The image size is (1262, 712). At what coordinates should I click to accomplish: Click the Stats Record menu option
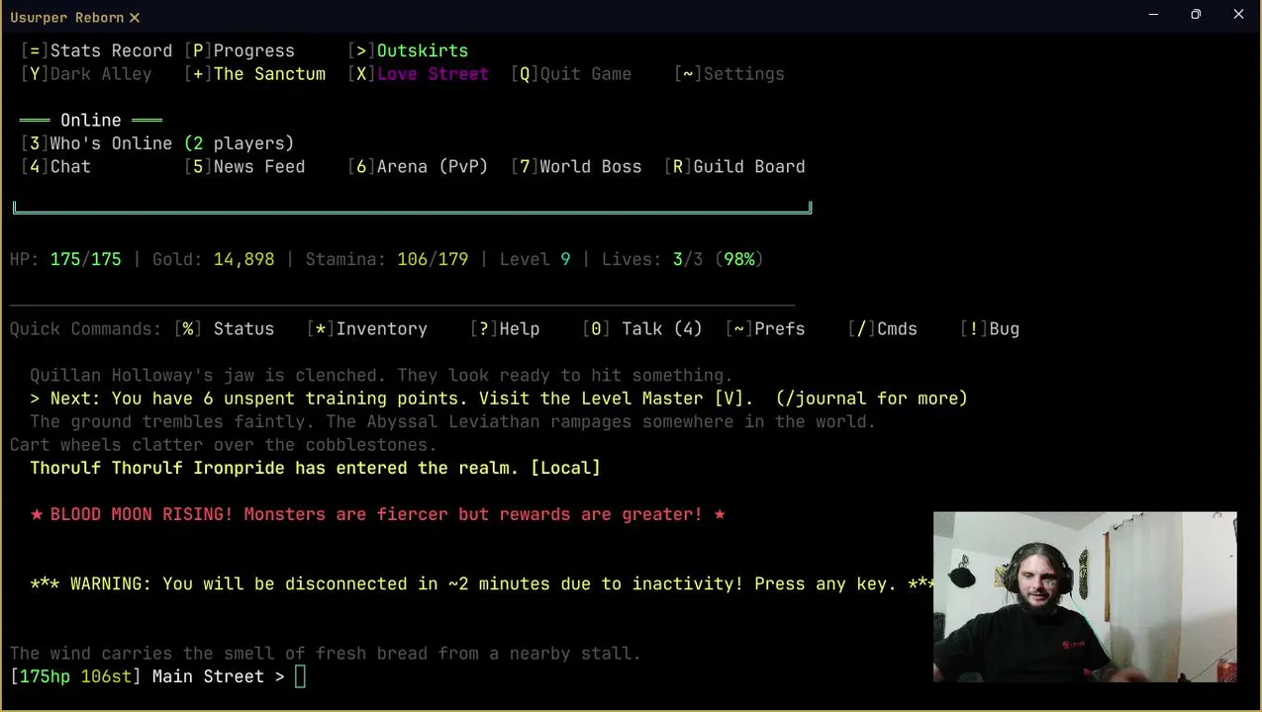[96, 50]
